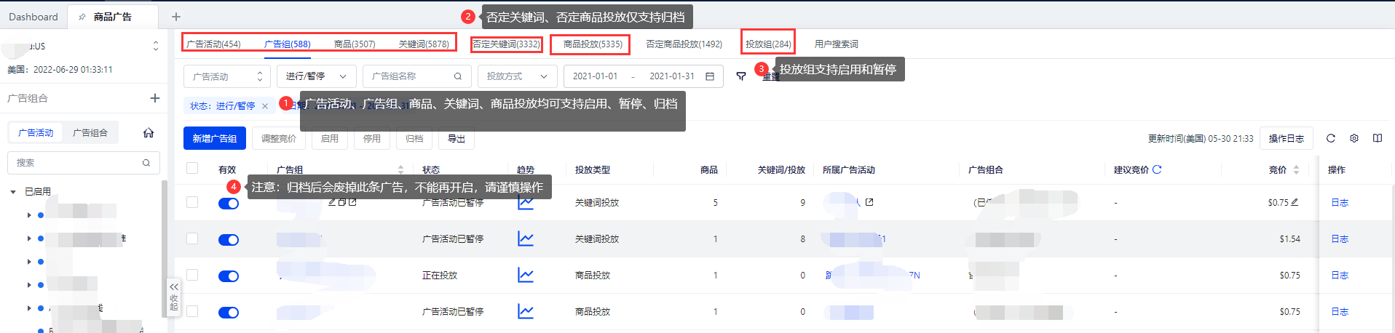The height and width of the screenshot is (333, 1395).
Task: Click open-in-new icon in first 广告组 row
Action: pyautogui.click(x=352, y=202)
